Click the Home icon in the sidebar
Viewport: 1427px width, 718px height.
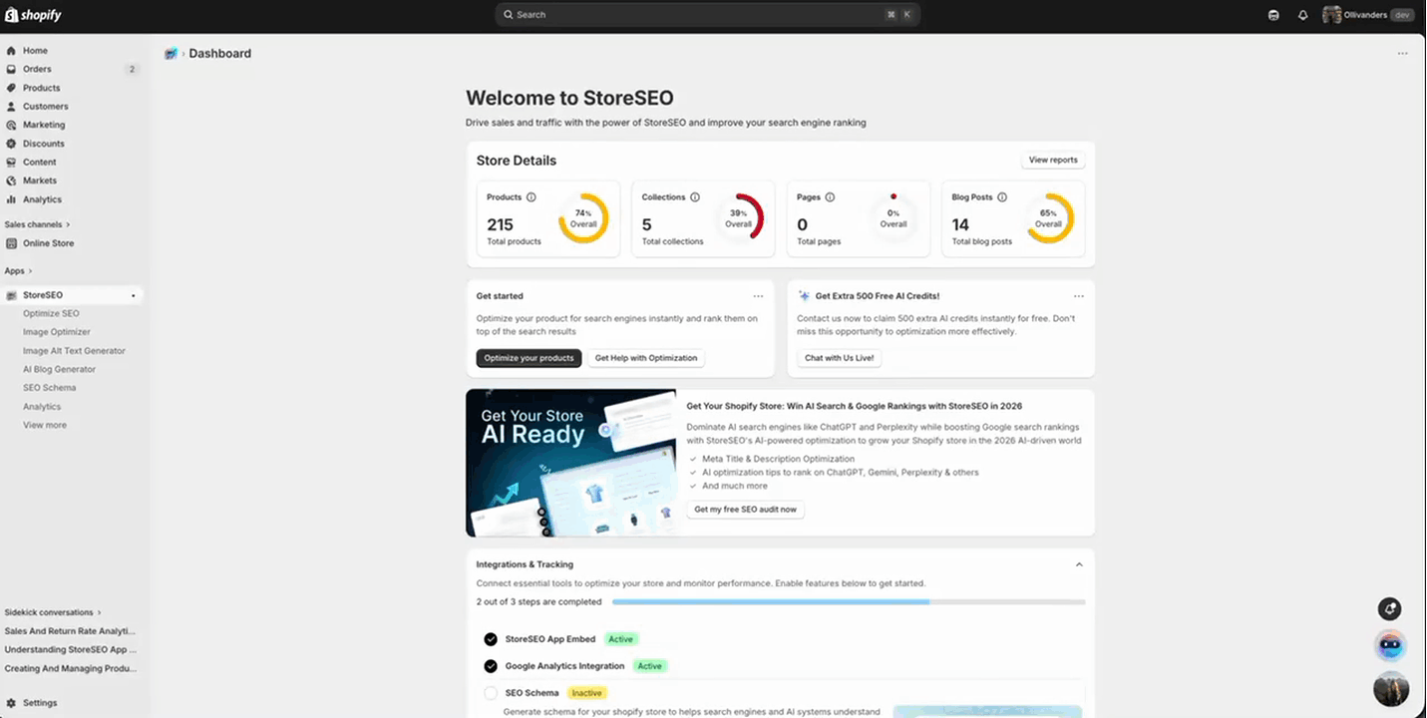click(x=33, y=50)
